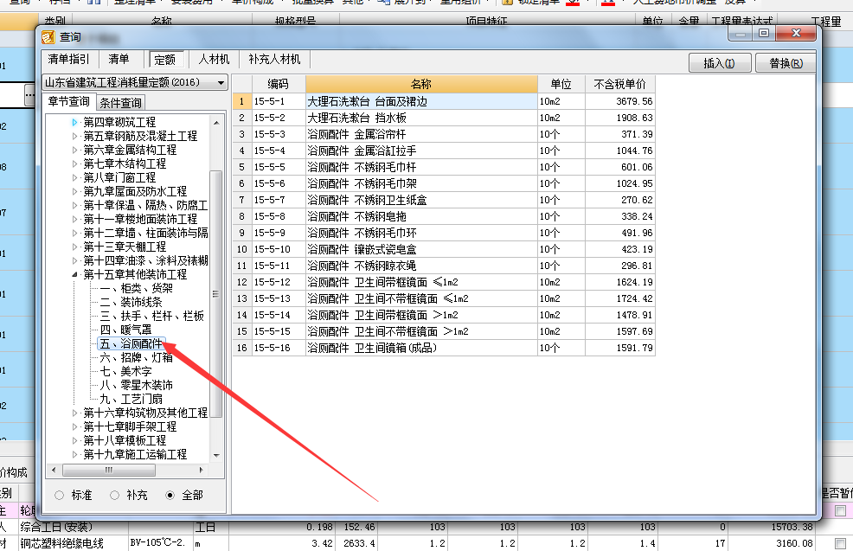
Task: Expand 第四章砌筑工程 tree node
Action: 75,122
